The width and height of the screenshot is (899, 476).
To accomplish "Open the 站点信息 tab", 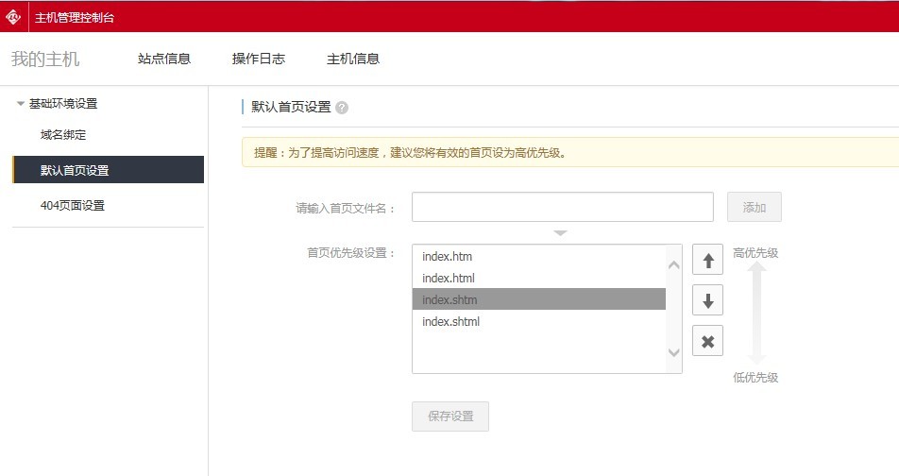I will [x=164, y=59].
